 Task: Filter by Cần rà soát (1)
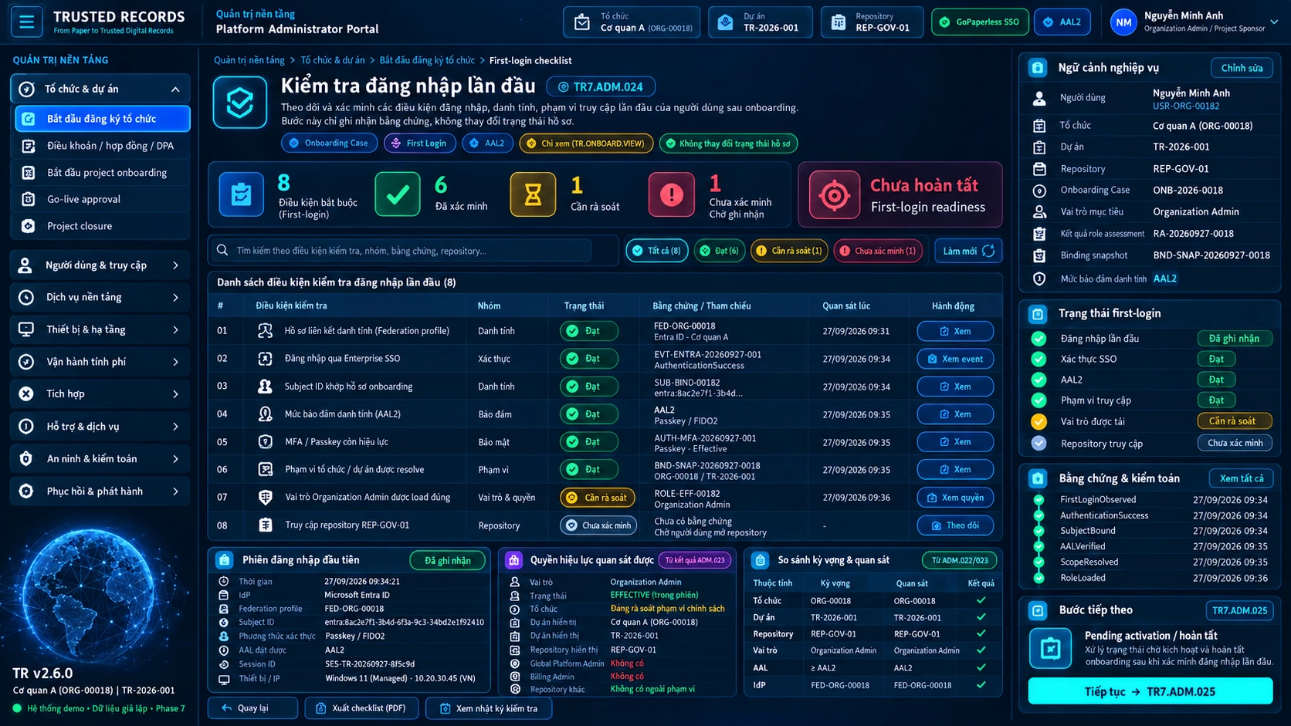pyautogui.click(x=789, y=251)
